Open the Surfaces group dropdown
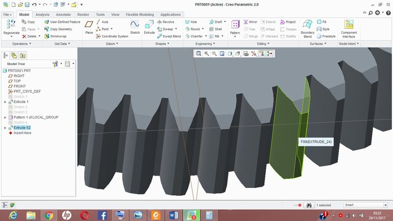Image resolution: width=393 pixels, height=221 pixels. click(x=318, y=44)
